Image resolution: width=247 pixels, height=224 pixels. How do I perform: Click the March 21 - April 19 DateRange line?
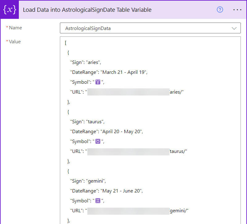pos(109,72)
